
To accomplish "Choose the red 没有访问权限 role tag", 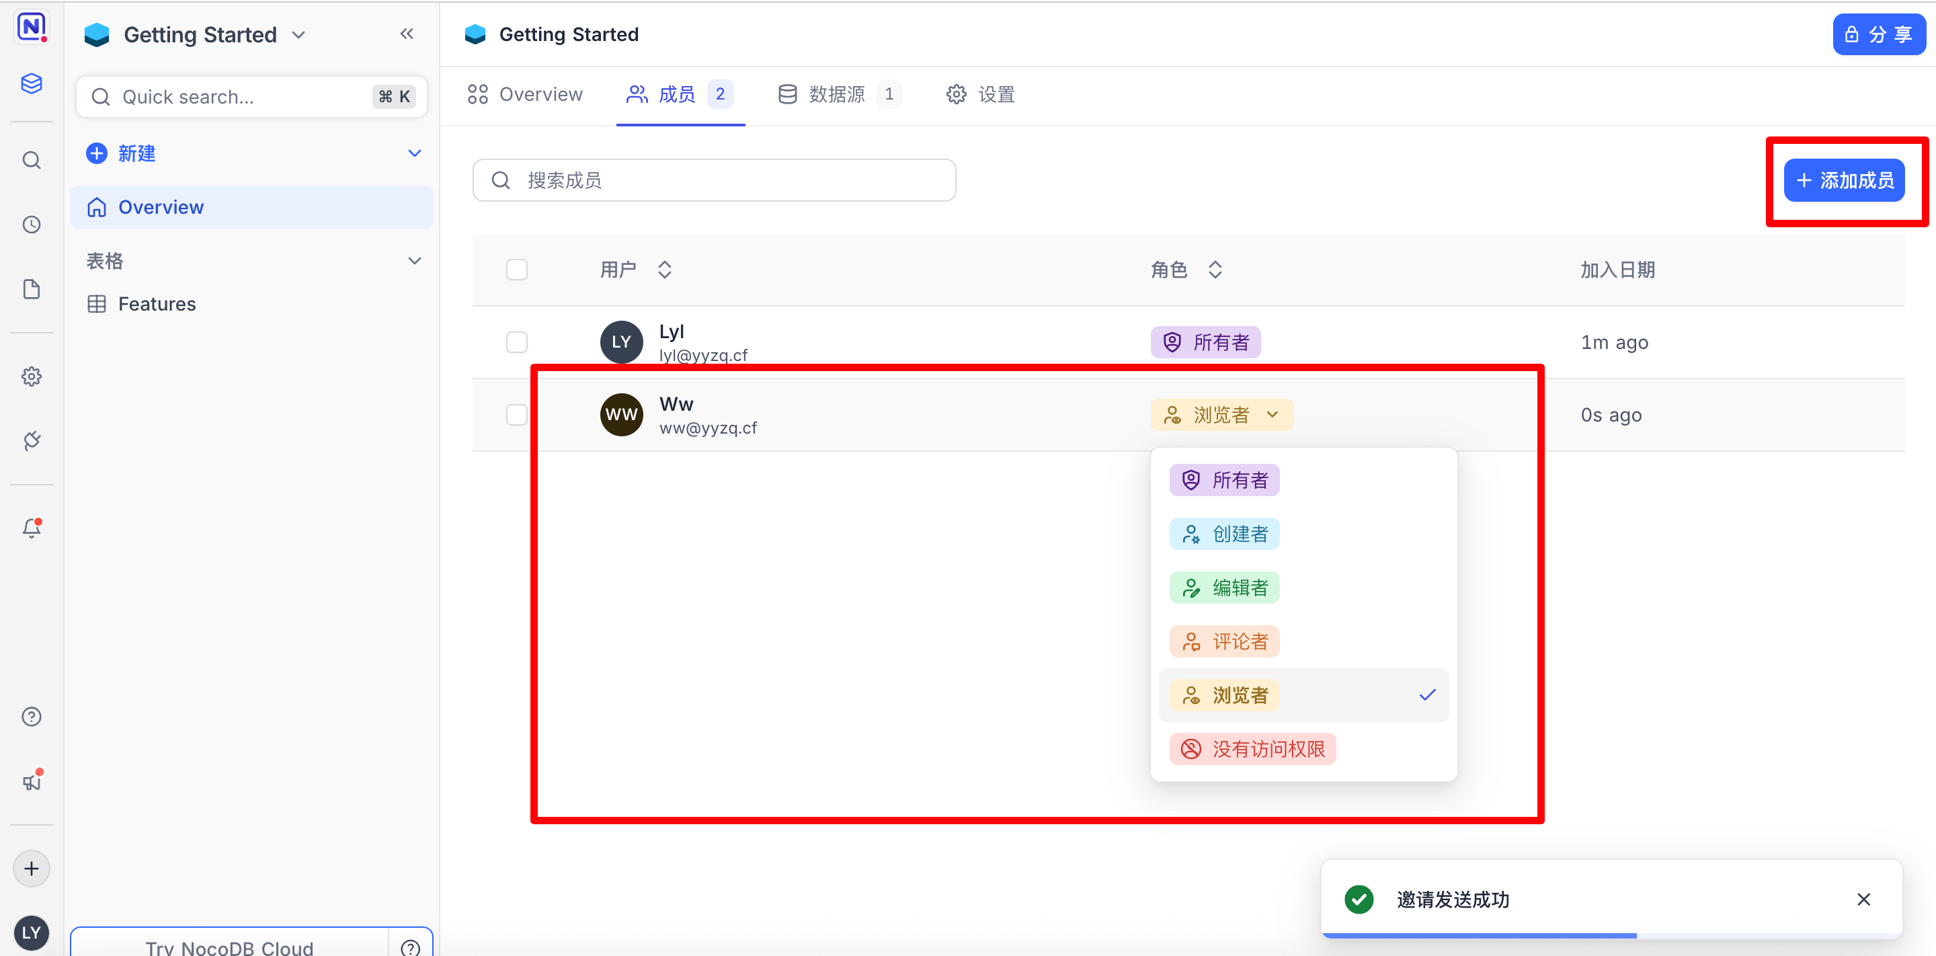I will (1252, 750).
